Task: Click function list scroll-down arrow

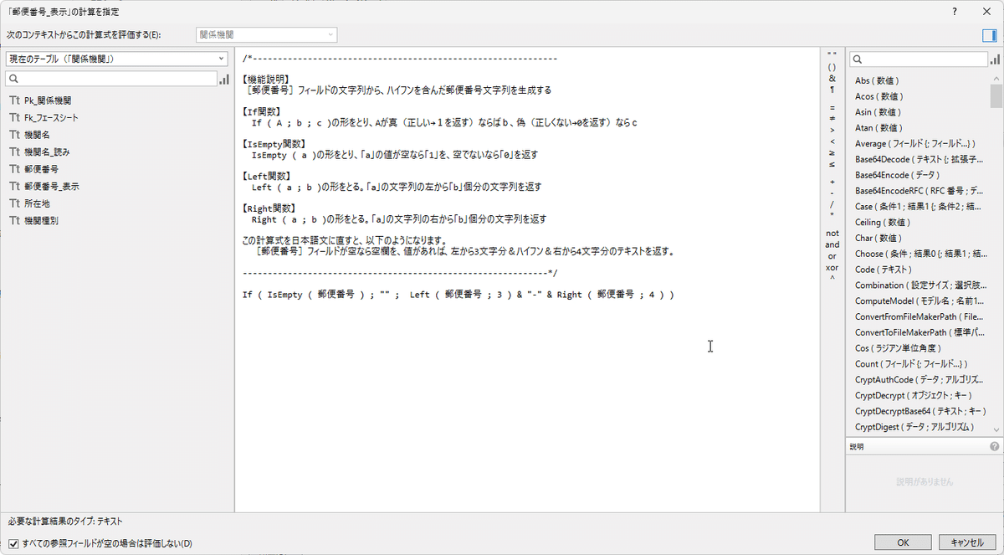Action: click(x=996, y=429)
